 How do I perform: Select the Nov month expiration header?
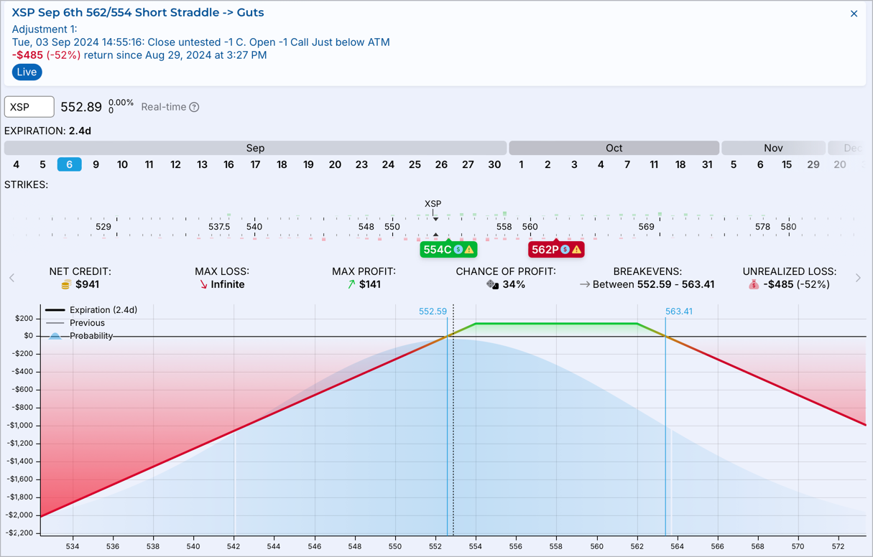click(x=773, y=148)
